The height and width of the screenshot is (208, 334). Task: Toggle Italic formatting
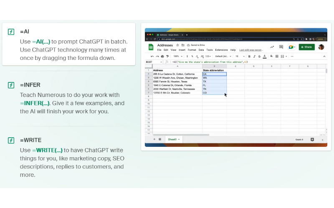tap(254, 57)
